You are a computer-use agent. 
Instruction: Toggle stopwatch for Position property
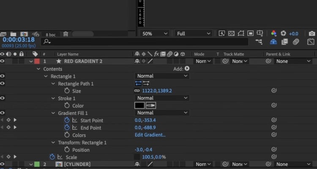(67, 150)
